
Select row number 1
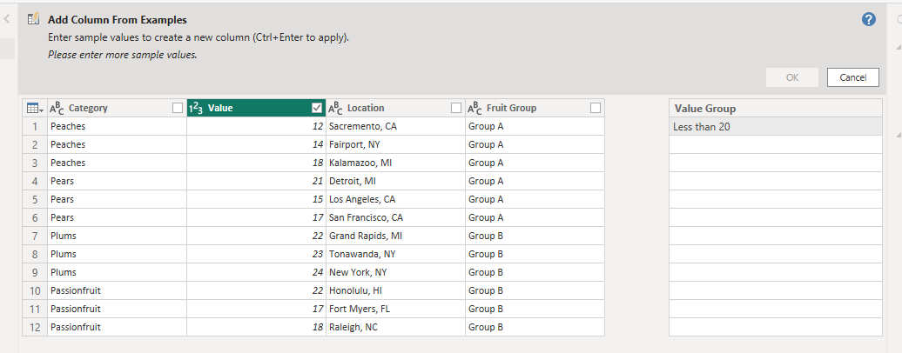click(x=35, y=126)
